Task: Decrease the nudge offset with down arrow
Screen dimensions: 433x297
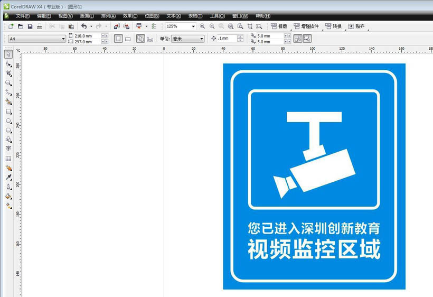Action: tap(240, 40)
